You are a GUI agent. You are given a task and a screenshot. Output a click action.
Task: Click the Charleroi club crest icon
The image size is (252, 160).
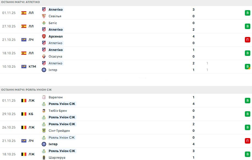click(x=44, y=158)
